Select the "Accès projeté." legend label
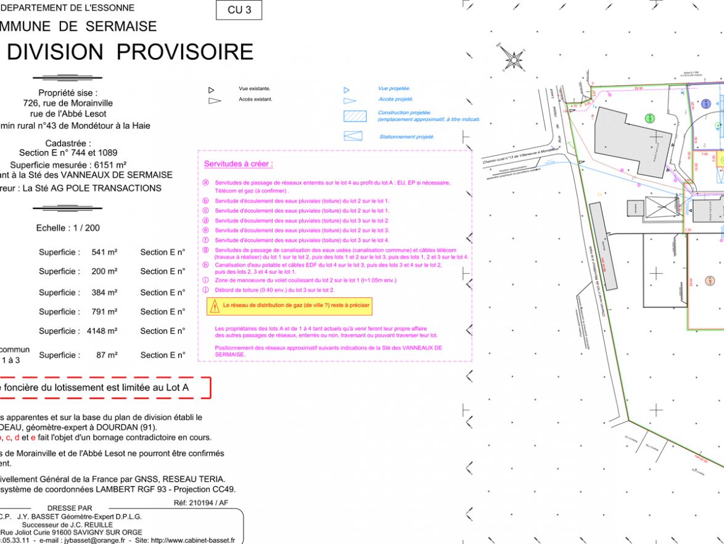Image resolution: width=724 pixels, height=544 pixels. point(396,99)
